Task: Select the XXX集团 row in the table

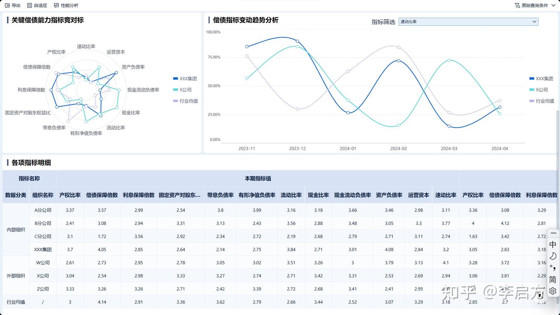Action: click(x=42, y=249)
